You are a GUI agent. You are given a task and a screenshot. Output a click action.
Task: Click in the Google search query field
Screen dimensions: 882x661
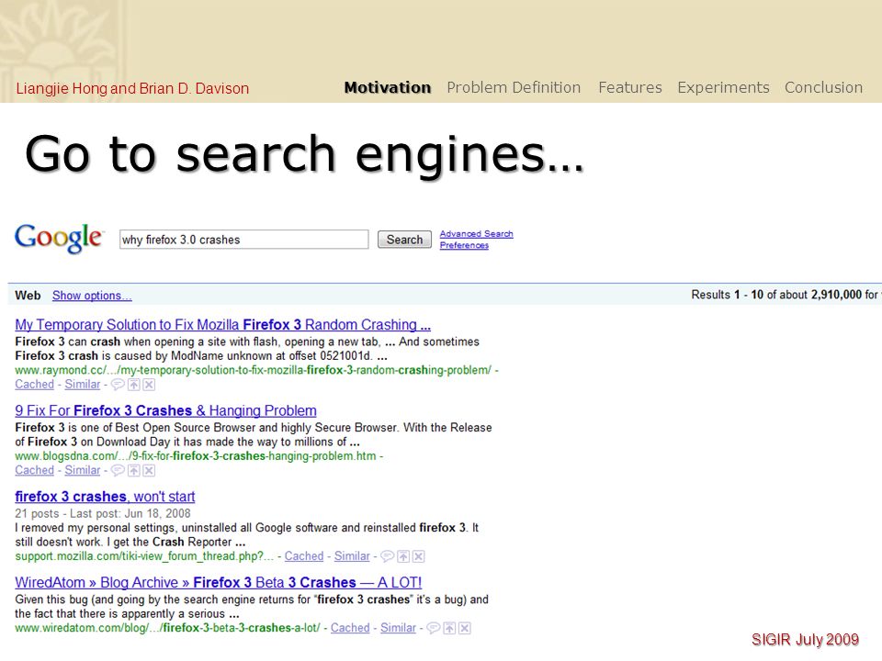tap(244, 240)
